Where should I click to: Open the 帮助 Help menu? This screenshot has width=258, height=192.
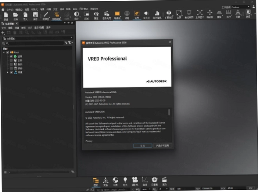[x=94, y=9]
